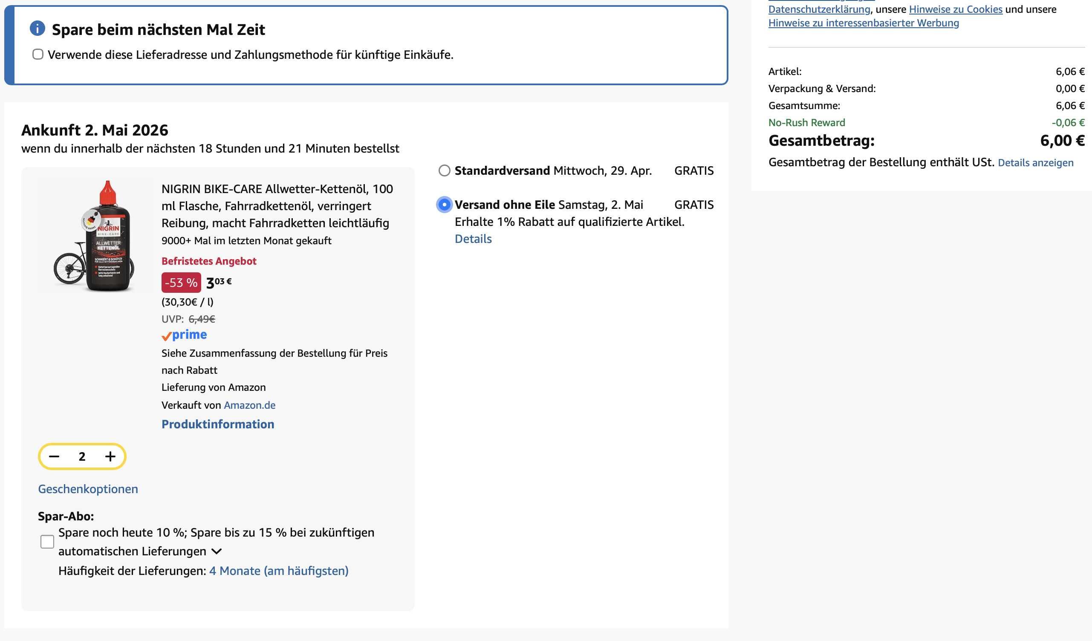
Task: Increase quantity with the plus button
Action: pos(110,456)
